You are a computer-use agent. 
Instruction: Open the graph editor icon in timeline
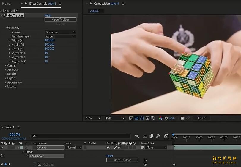[166, 136]
